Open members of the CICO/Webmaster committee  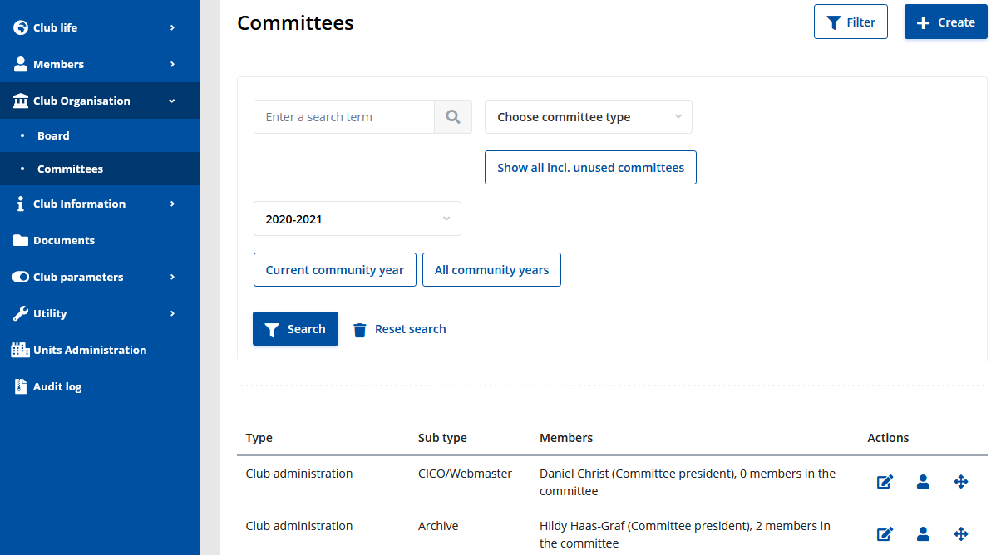point(923,482)
